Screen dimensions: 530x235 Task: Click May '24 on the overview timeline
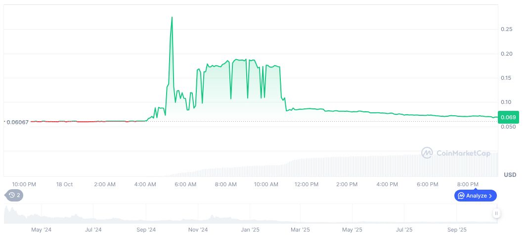[x=42, y=230]
